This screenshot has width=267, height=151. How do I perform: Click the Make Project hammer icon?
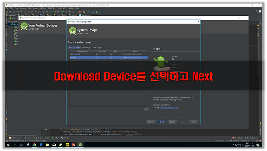tap(51, 12)
